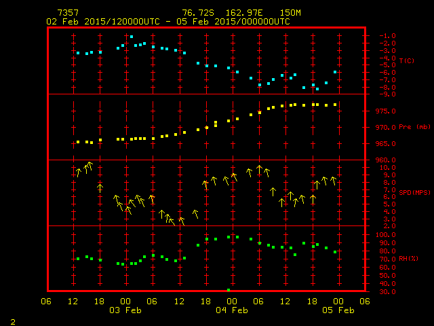Select the latitude text 76.72S

[x=198, y=13]
